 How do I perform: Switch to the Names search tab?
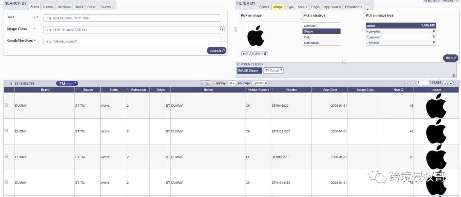48,7
